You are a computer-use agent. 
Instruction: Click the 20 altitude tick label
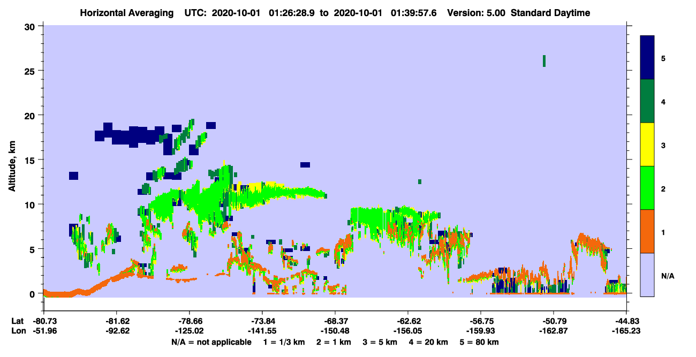[x=31, y=115]
